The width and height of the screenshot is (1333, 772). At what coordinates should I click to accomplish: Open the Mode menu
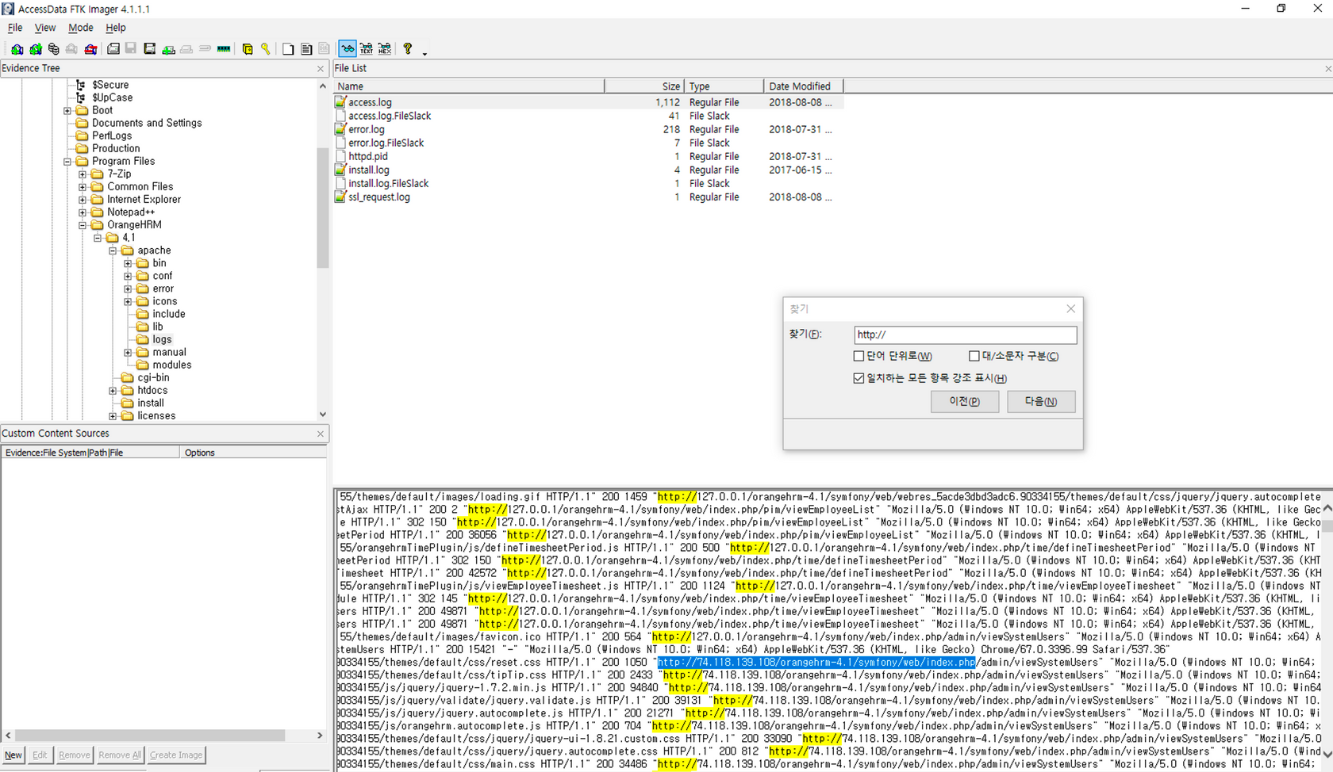pyautogui.click(x=80, y=28)
